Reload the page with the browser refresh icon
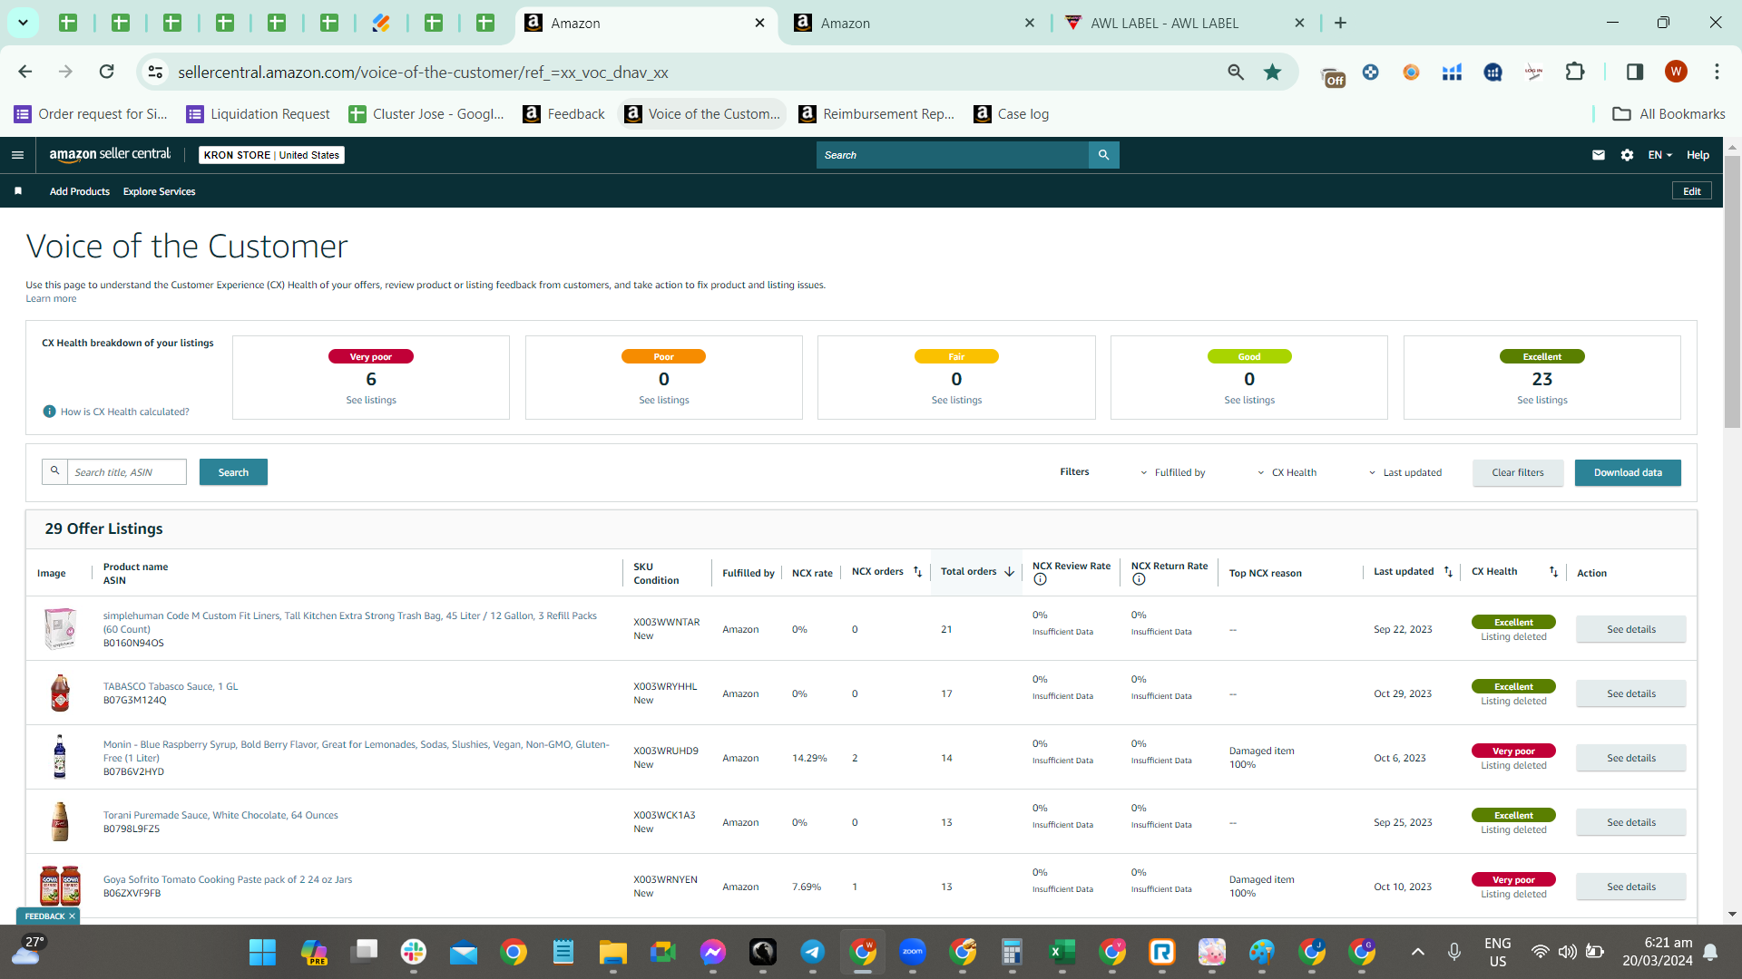1742x979 pixels. (107, 72)
